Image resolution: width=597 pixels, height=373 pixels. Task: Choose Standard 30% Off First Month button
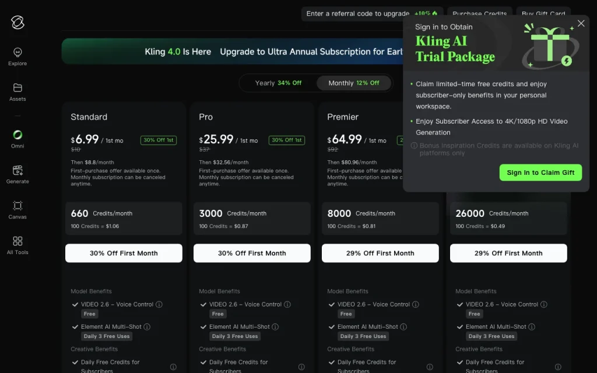[124, 253]
